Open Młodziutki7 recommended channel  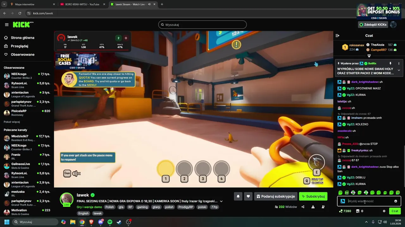point(27,138)
